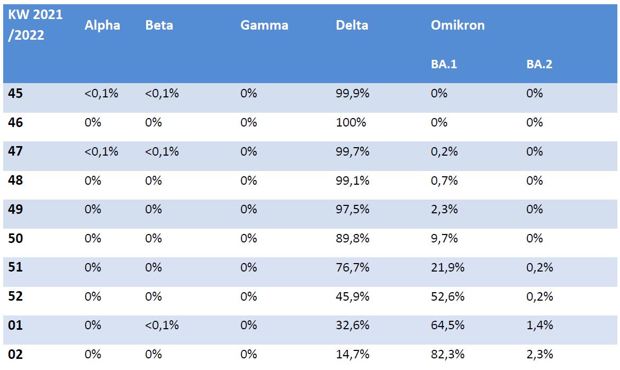The width and height of the screenshot is (620, 370).
Task: Select the Delta column header
Action: click(352, 25)
